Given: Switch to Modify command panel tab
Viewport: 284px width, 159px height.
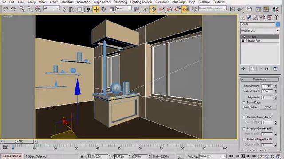Looking at the screenshot, I should tap(249, 18).
